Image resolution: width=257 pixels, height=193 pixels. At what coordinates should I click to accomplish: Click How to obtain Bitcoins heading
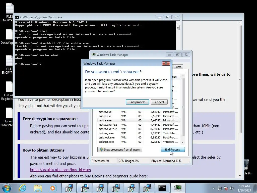click(x=44, y=150)
